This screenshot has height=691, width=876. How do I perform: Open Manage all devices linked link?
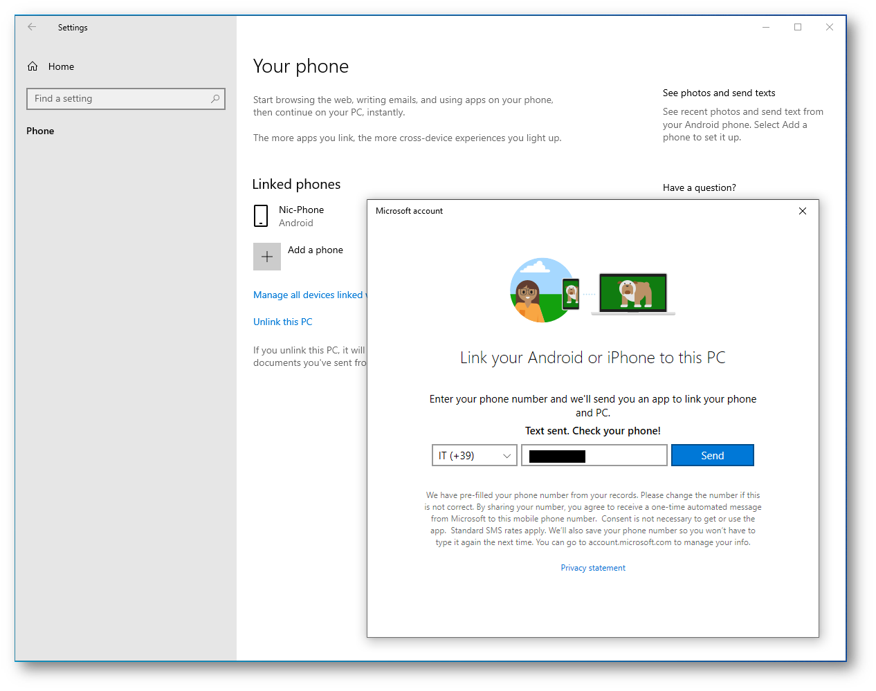point(309,295)
